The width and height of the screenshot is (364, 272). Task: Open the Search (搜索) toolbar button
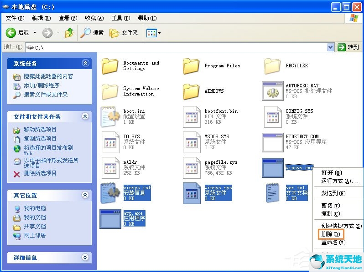pos(92,33)
